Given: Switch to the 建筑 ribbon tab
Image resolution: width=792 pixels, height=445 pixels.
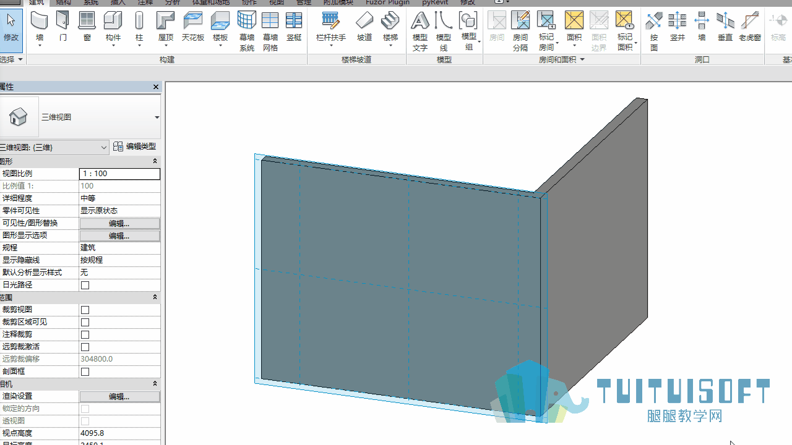Looking at the screenshot, I should pyautogui.click(x=37, y=3).
